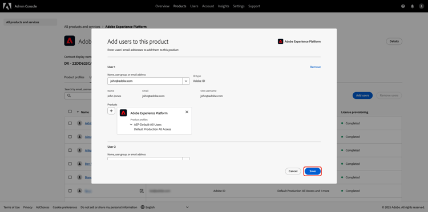Viewport: 428px width, 212px height.
Task: Click the Ben user name link
Action: [x=88, y=164]
